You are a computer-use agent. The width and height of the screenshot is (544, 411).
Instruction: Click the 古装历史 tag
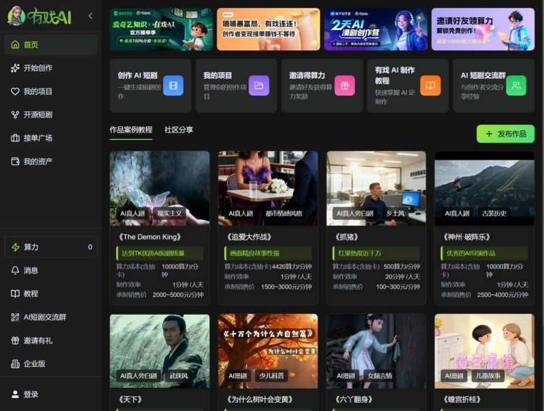point(494,213)
